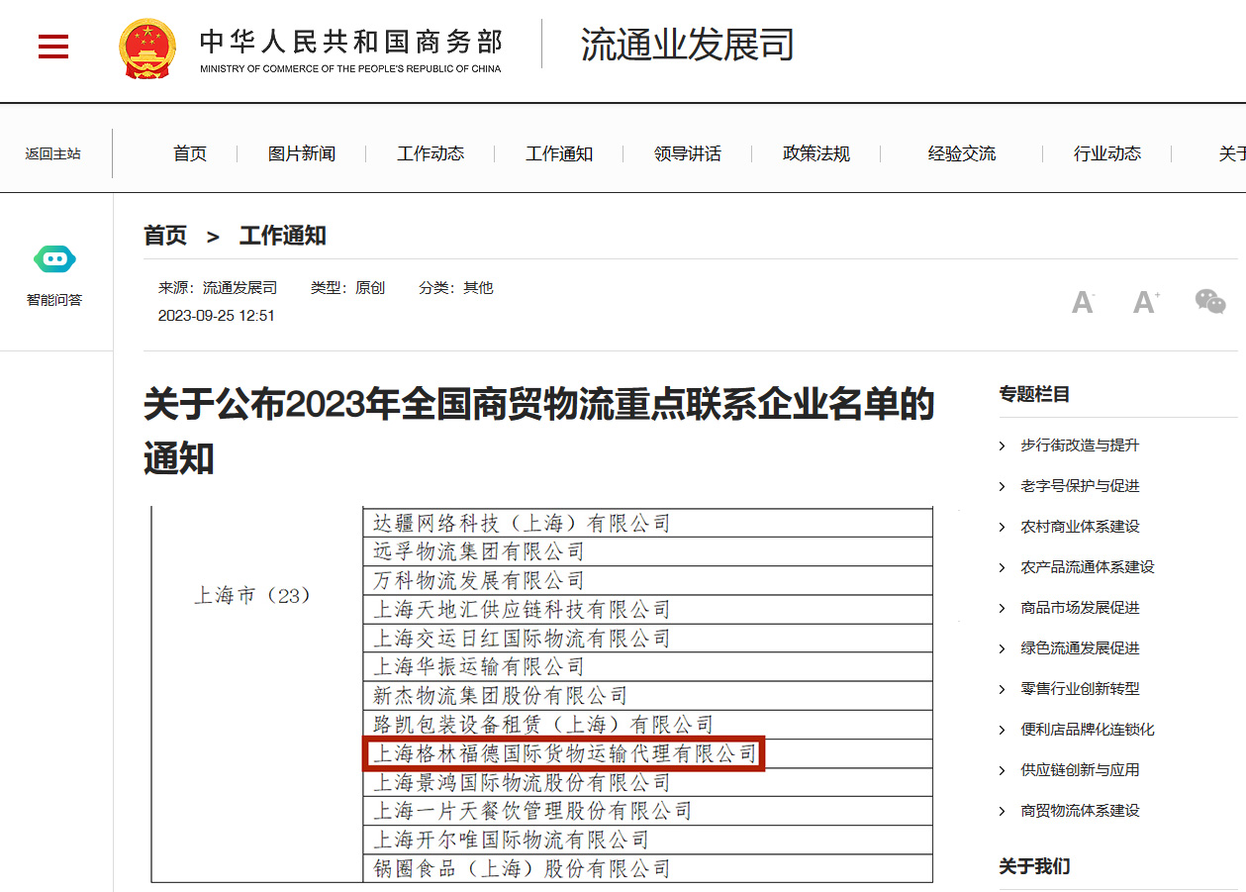Click the 专题栏目 sidebar heading
The width and height of the screenshot is (1246, 892).
point(1034,394)
